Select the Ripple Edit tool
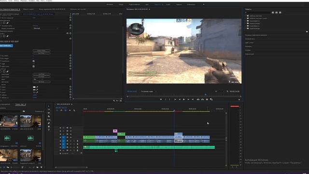 49,113
